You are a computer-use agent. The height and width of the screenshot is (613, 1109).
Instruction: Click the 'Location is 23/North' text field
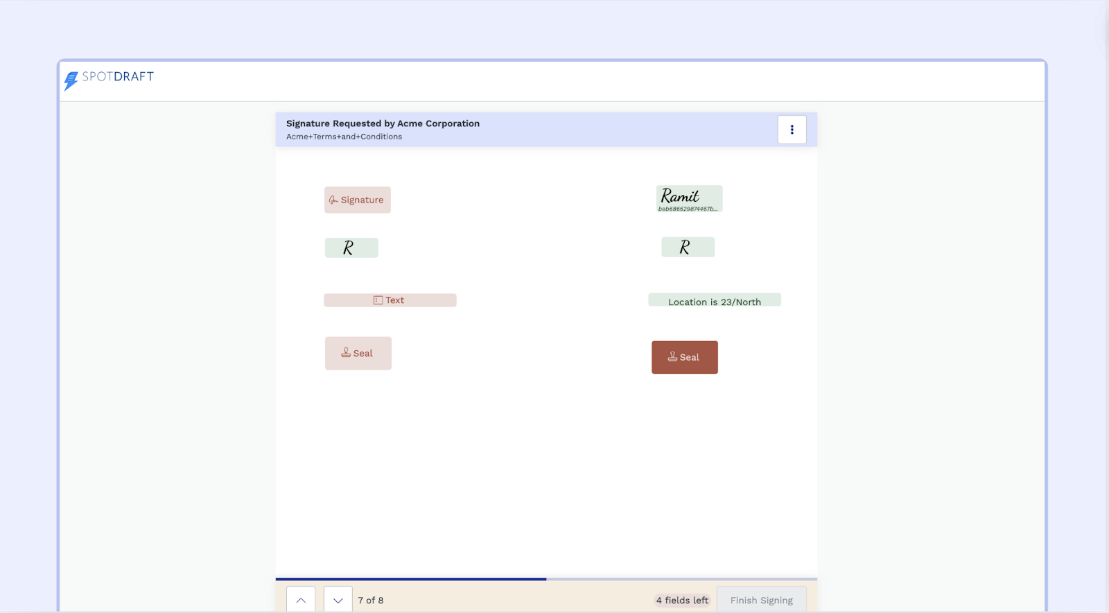pos(715,300)
